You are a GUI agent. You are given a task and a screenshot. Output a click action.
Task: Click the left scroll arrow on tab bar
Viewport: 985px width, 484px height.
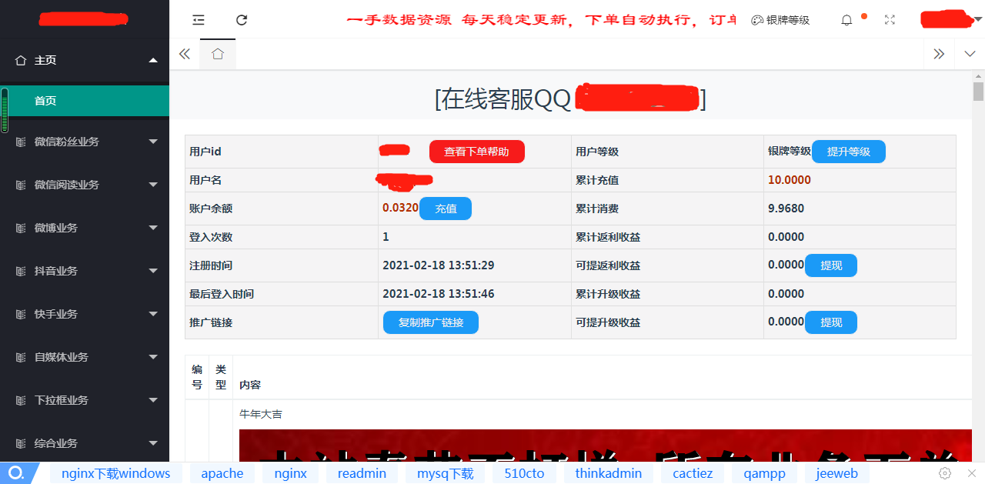(x=184, y=54)
